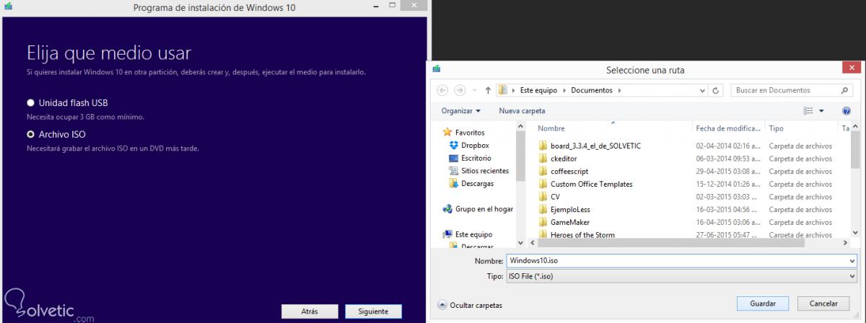The width and height of the screenshot is (866, 323).
Task: Go forward with the navigation forward arrow
Action: [460, 91]
